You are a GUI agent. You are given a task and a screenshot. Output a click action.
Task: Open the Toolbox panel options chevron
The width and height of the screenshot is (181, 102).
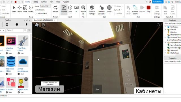pyautogui.click(x=25, y=20)
